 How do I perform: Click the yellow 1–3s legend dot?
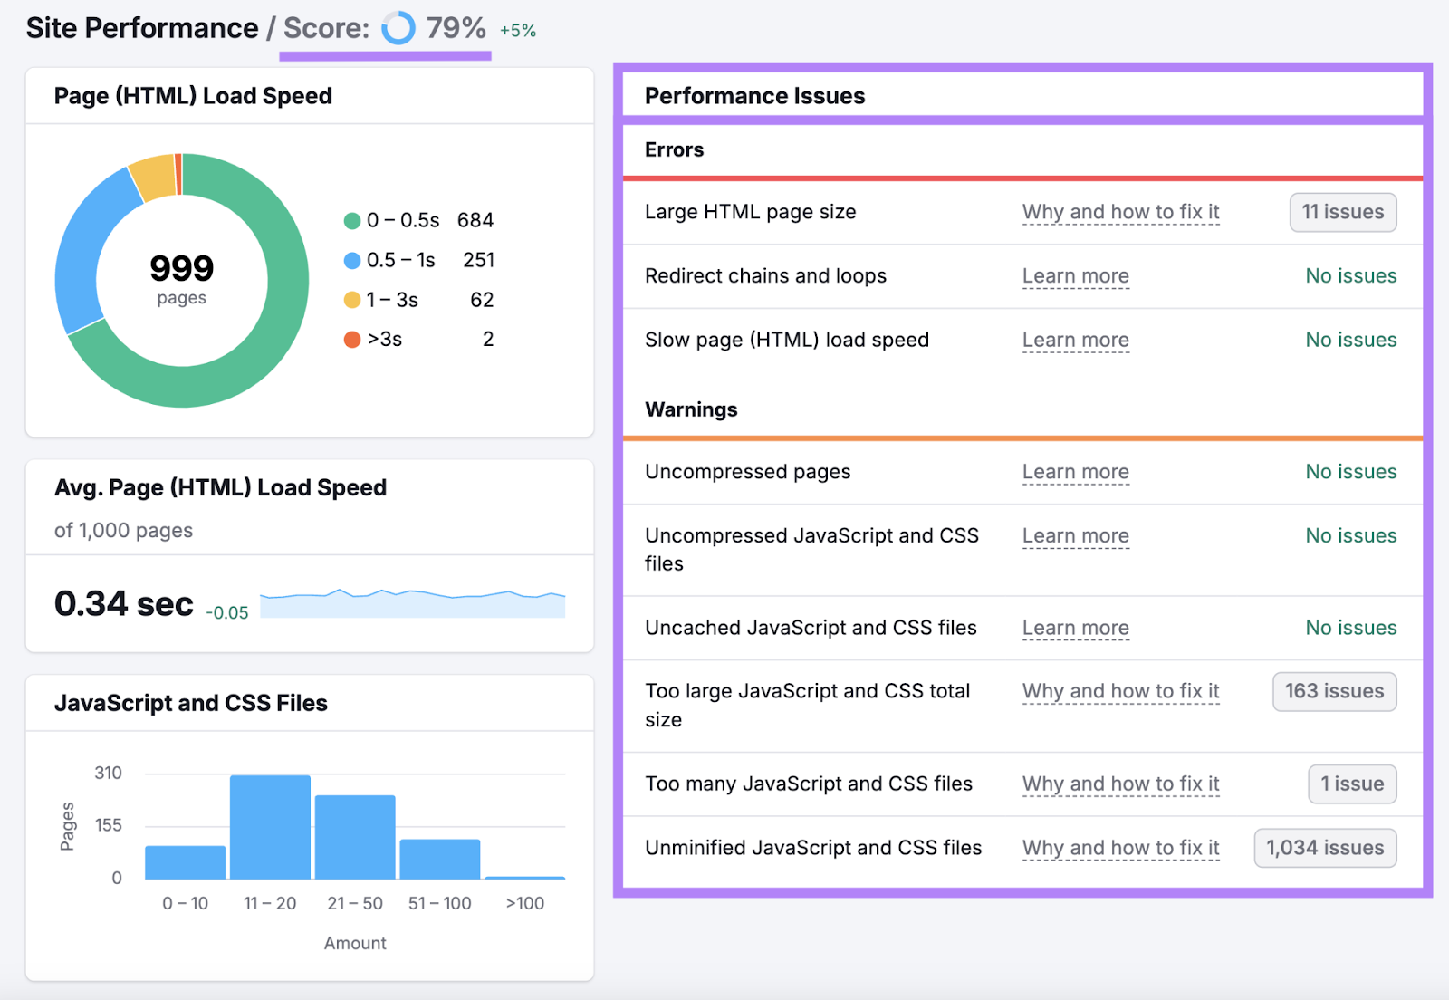(x=352, y=300)
